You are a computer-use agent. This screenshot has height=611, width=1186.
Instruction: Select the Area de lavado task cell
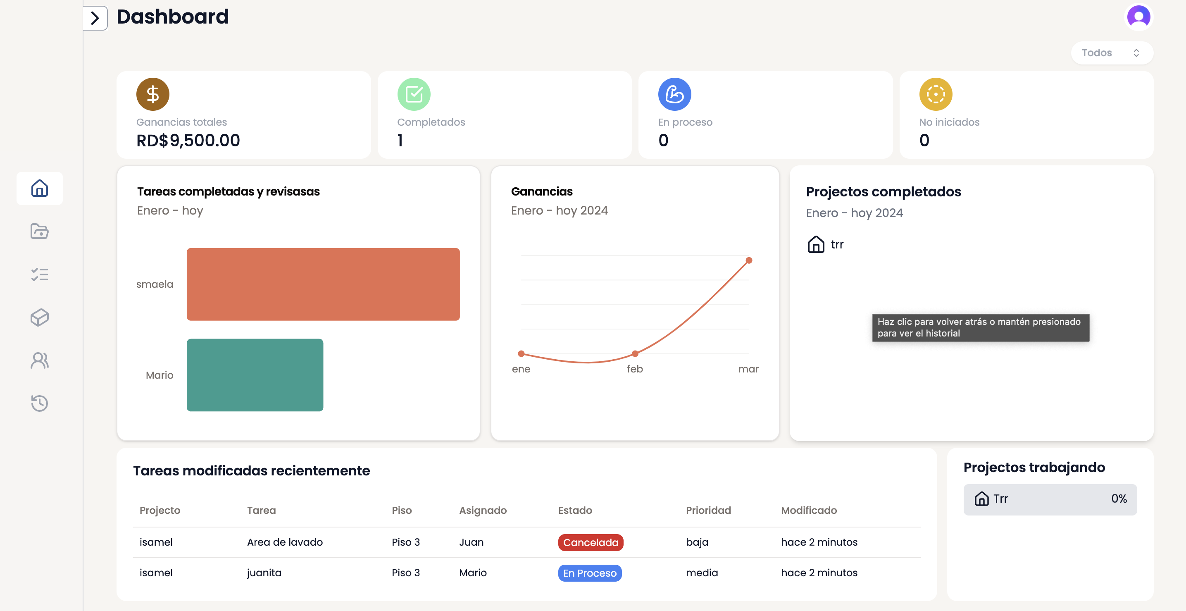pos(285,542)
